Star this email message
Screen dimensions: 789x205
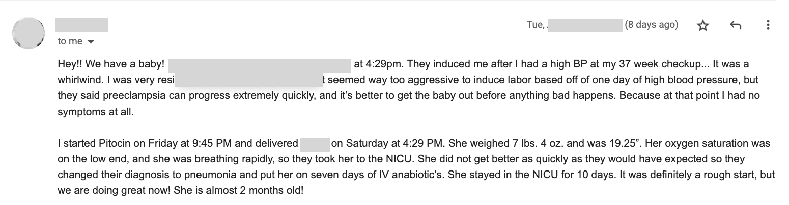tap(703, 26)
